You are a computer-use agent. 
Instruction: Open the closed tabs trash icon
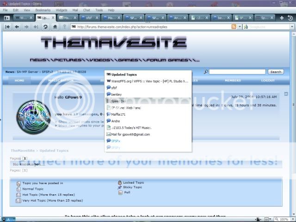(290, 18)
